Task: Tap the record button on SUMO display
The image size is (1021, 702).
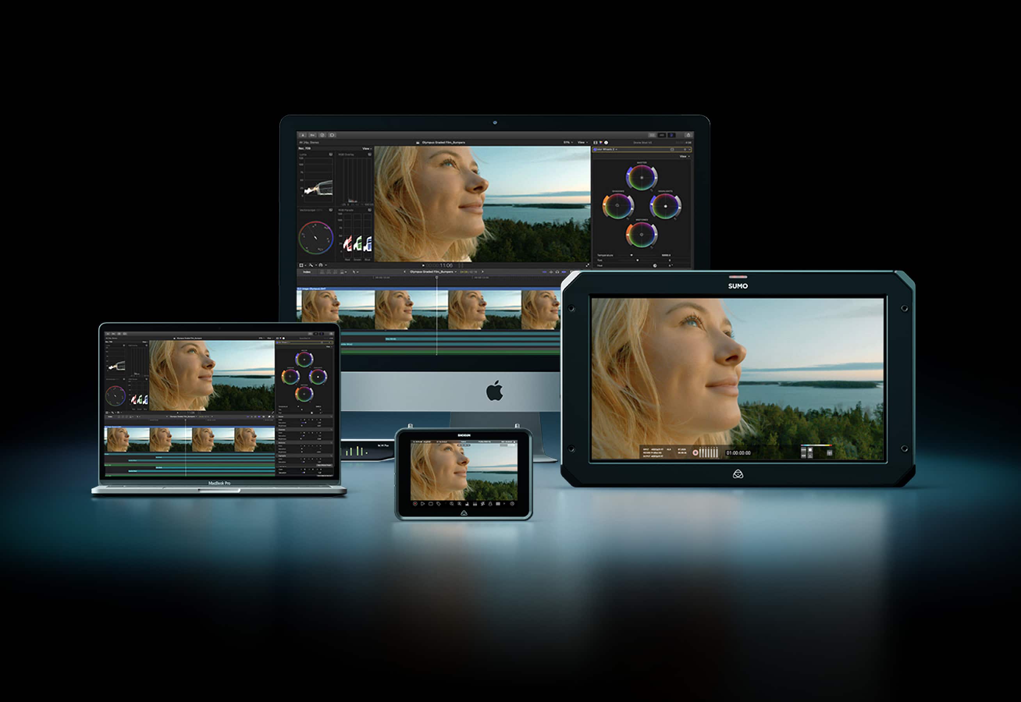Action: 695,453
